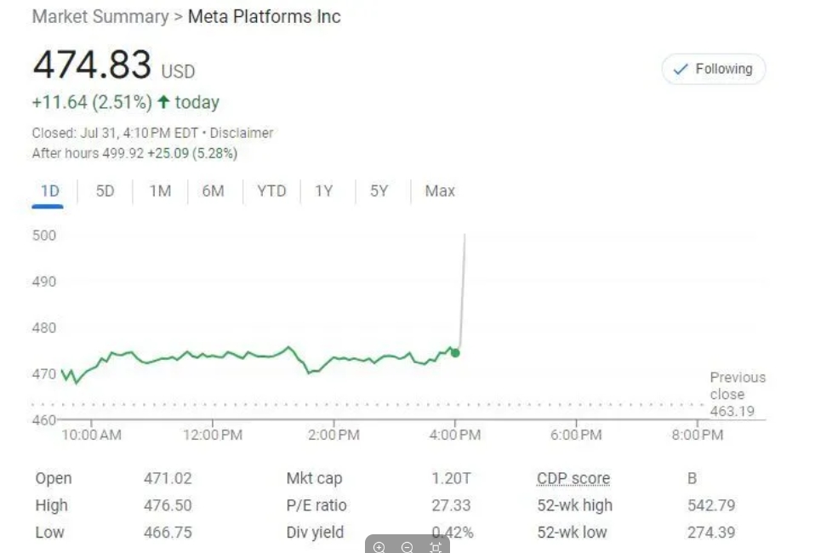Select the 5Y chart range
The image size is (815, 553).
tap(379, 191)
